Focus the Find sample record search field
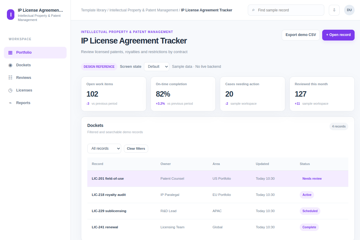The height and width of the screenshot is (240, 360). click(286, 10)
